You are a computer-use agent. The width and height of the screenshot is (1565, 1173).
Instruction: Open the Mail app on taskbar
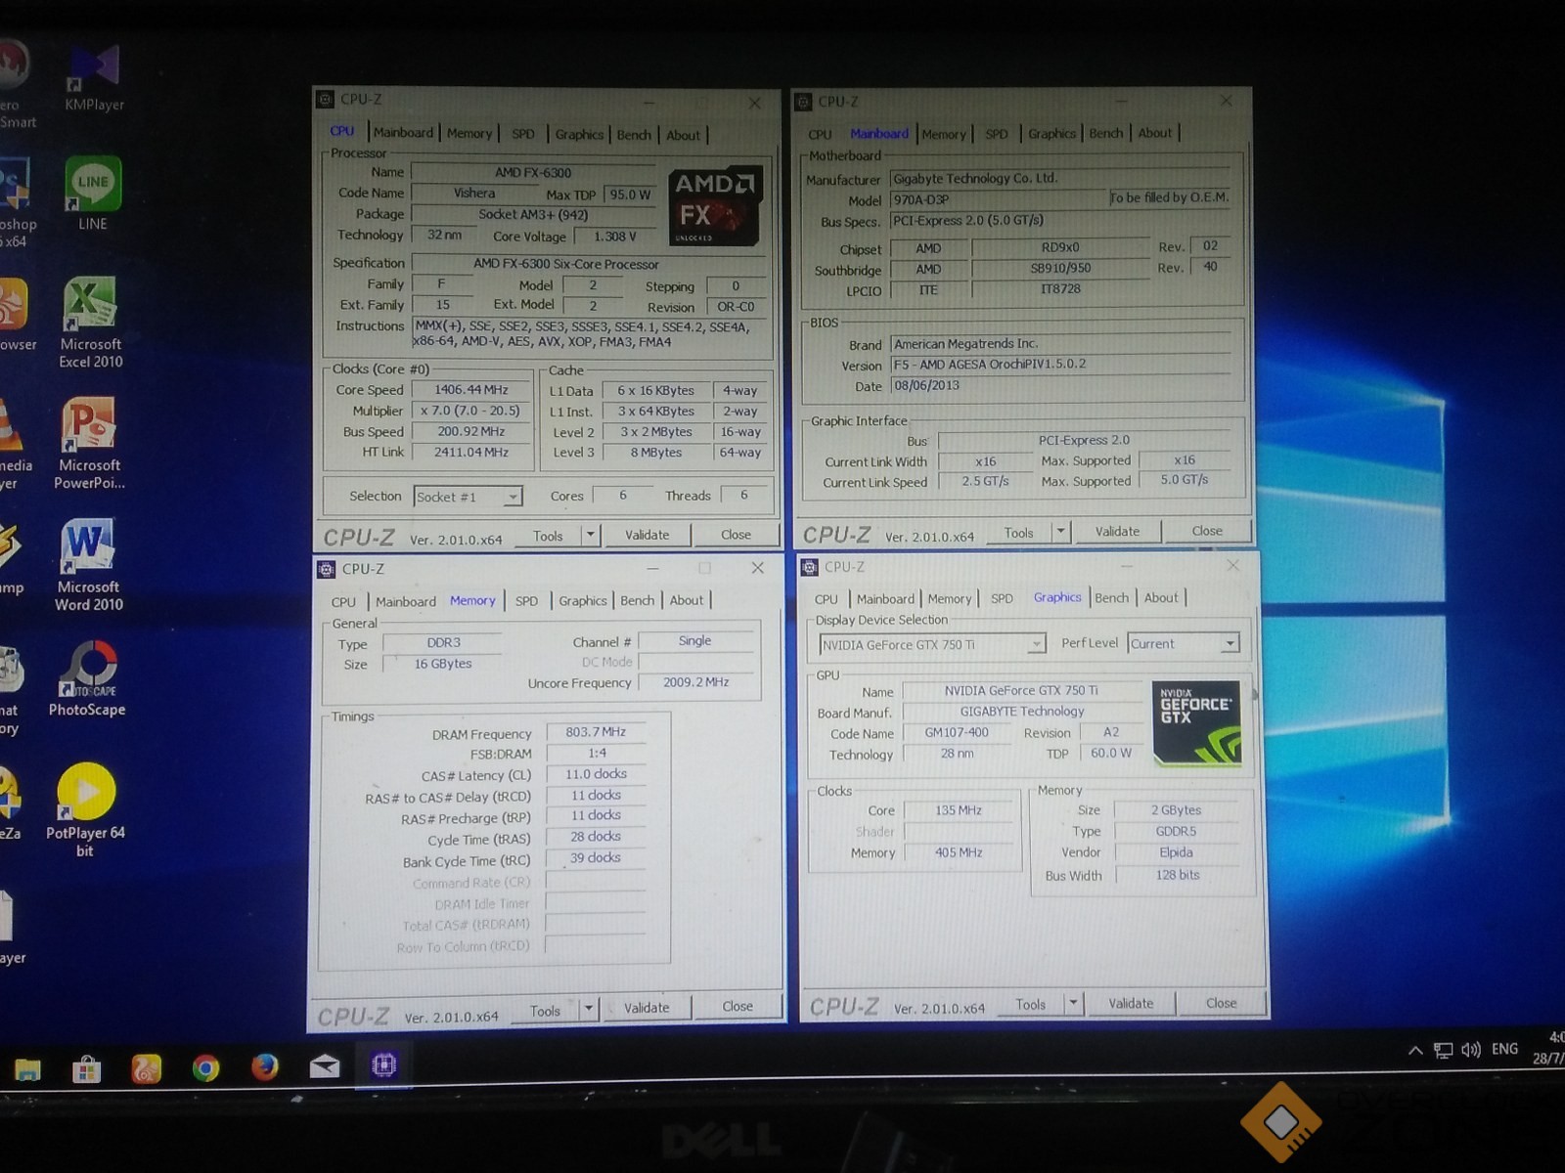coord(325,1065)
